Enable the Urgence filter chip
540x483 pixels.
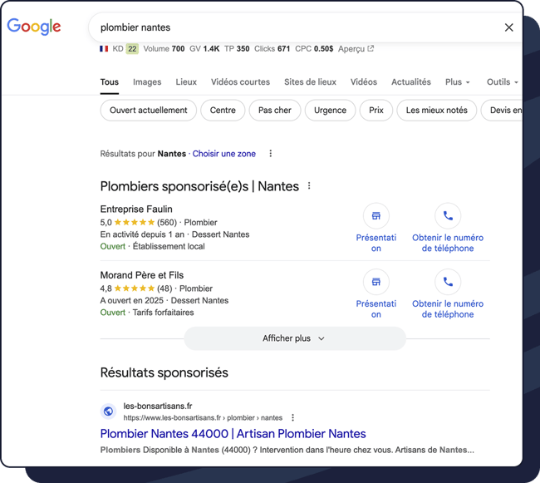(330, 111)
